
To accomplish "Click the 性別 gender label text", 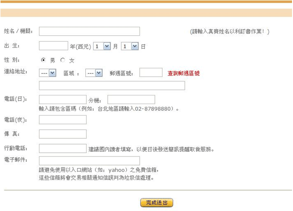I will pyautogui.click(x=11, y=60).
